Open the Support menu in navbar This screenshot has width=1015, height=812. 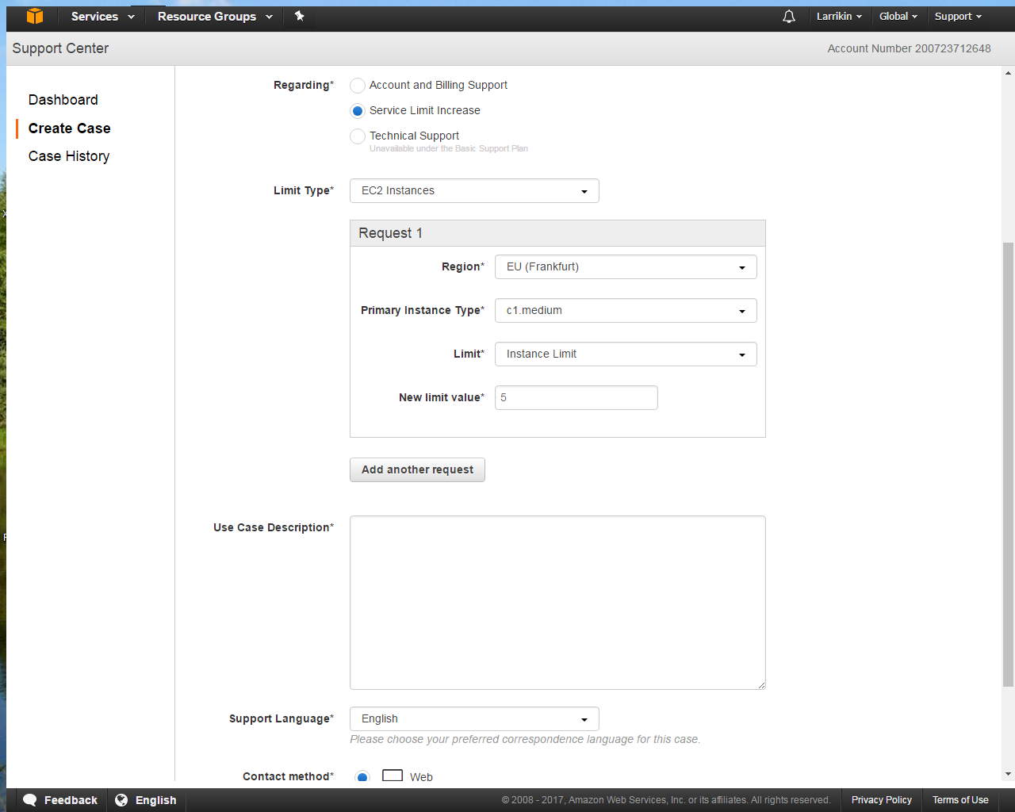point(958,17)
